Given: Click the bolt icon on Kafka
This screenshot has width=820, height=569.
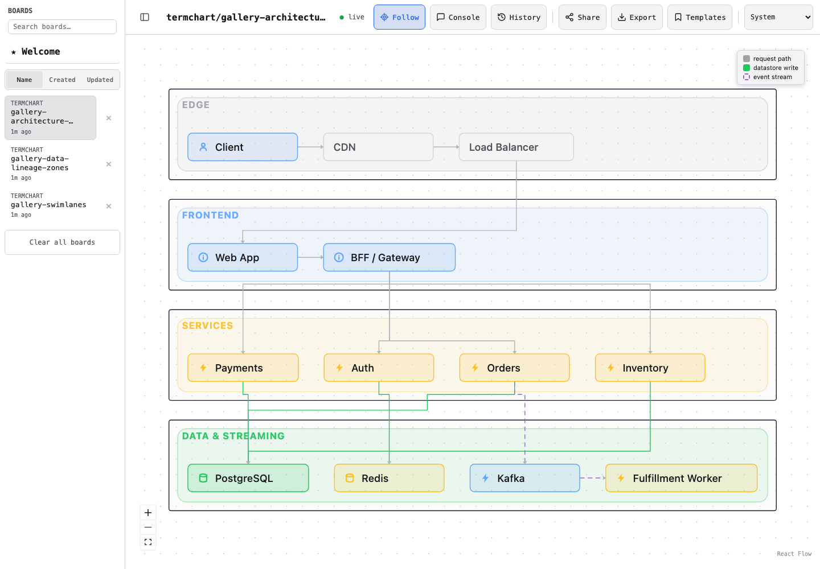Looking at the screenshot, I should (x=485, y=478).
